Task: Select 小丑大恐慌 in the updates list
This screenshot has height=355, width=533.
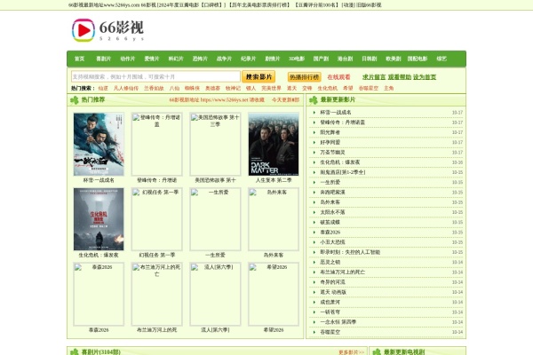Action: click(x=332, y=242)
